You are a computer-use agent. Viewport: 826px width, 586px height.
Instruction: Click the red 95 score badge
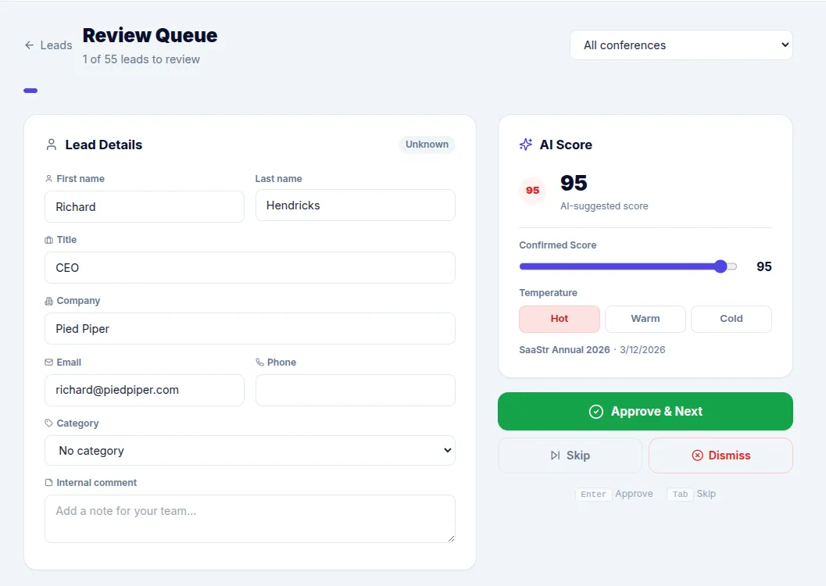pyautogui.click(x=532, y=191)
